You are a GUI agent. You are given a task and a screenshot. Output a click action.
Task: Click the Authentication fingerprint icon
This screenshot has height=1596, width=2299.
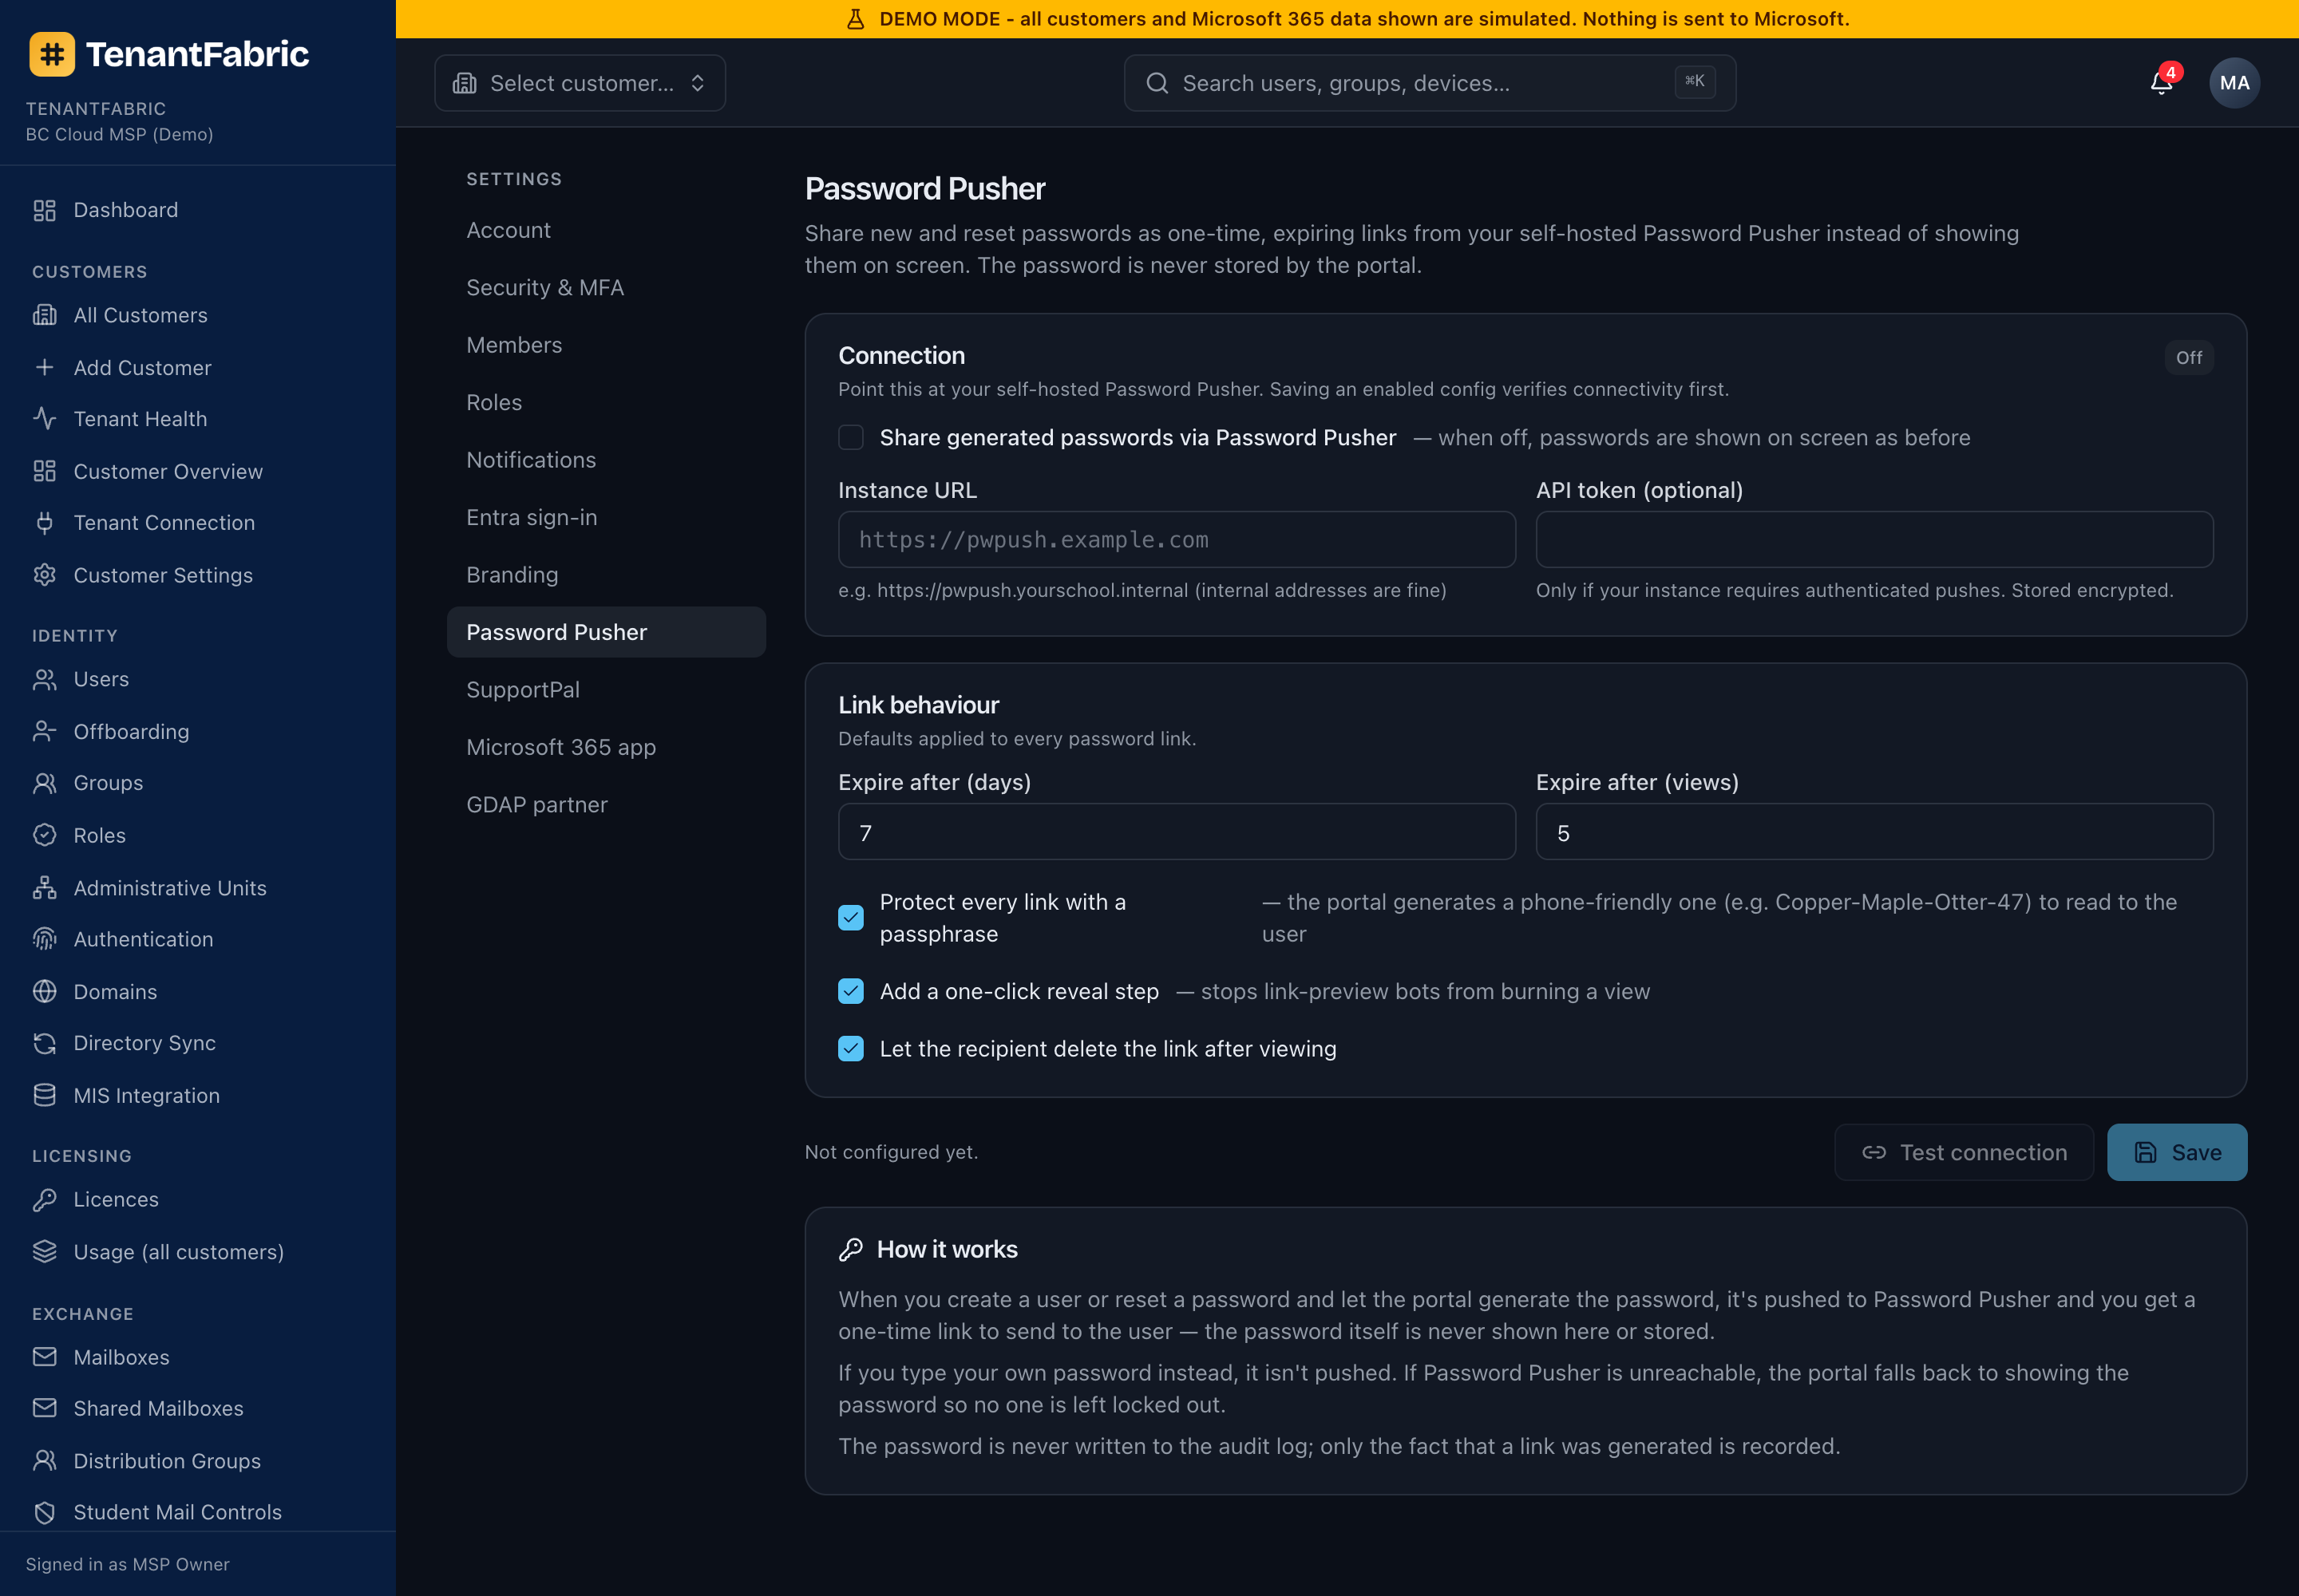click(44, 939)
